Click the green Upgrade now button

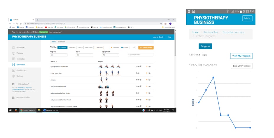(44, 32)
